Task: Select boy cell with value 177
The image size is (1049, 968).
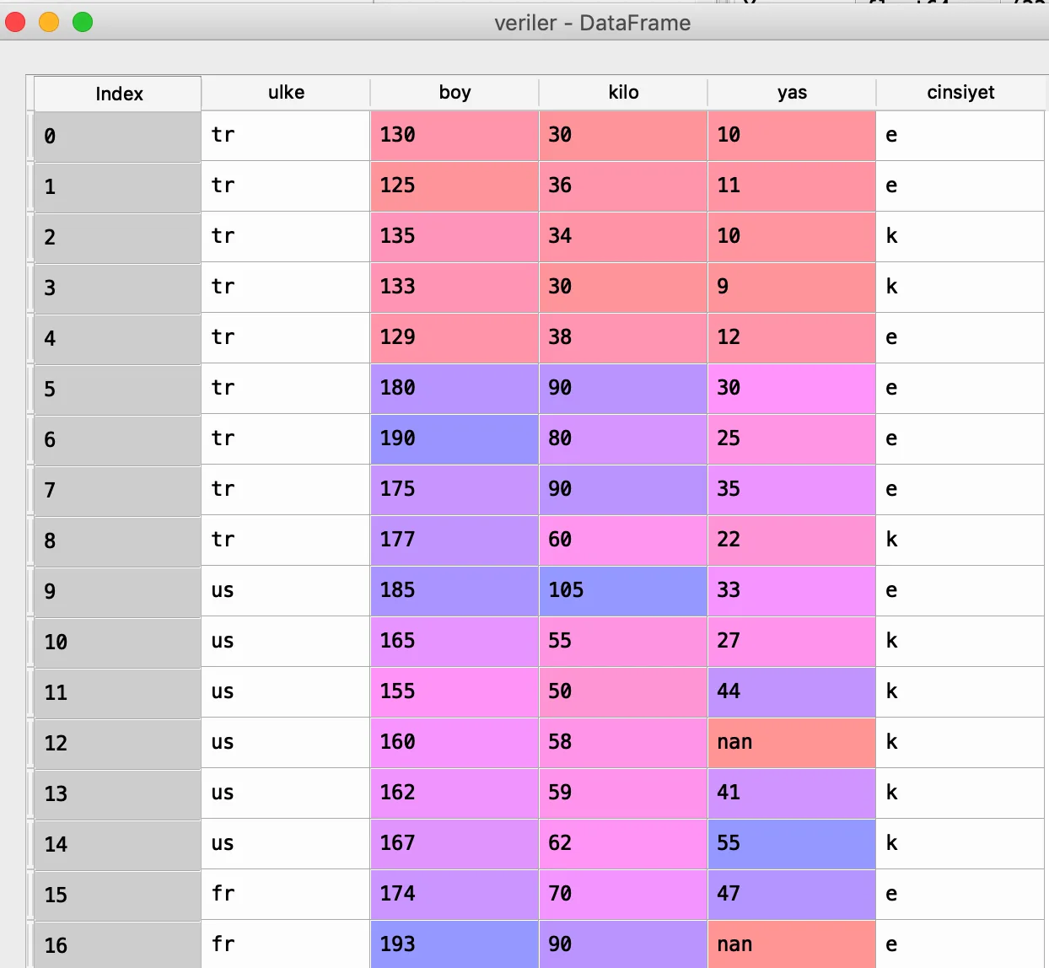Action: 455,540
